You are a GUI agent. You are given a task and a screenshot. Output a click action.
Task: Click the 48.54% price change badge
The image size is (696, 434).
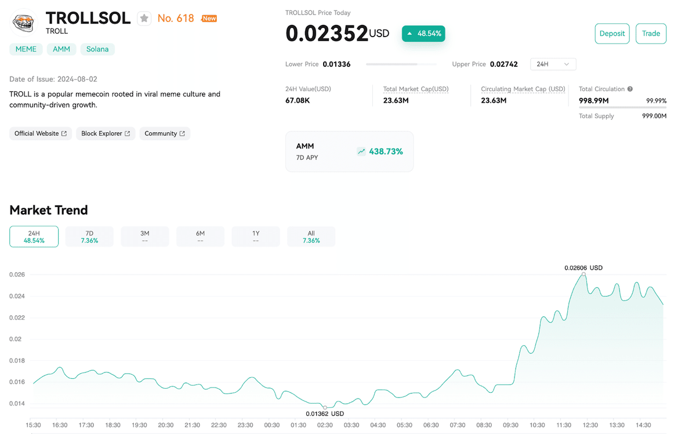pos(423,34)
